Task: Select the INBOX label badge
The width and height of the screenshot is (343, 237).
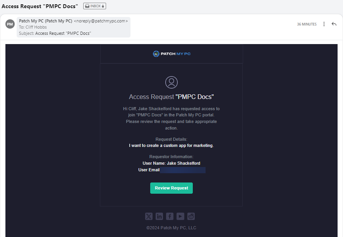Action: 94,6
